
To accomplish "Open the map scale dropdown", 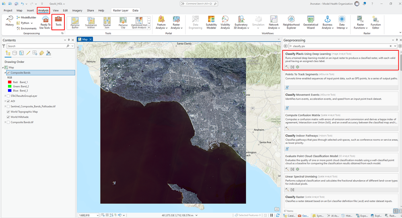I will (x=97, y=216).
